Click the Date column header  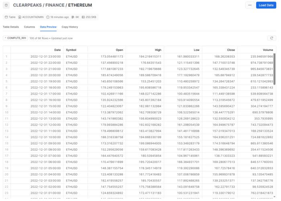tap(57, 50)
